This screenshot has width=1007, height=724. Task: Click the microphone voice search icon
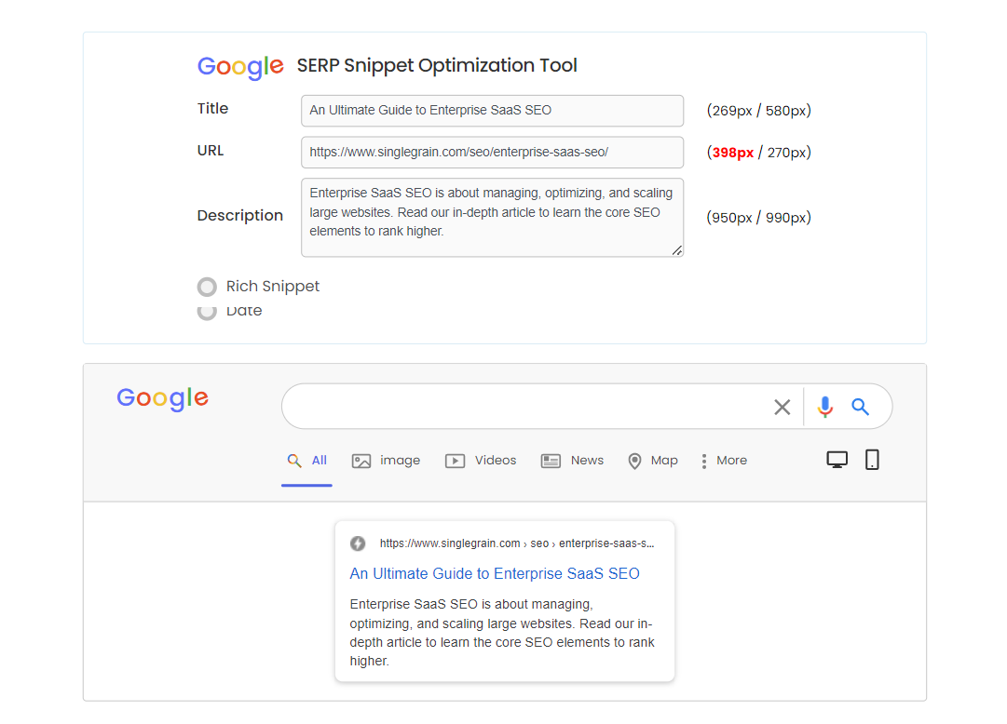click(x=824, y=407)
